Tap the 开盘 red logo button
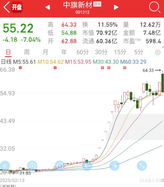Viewport: 164px width, 187px height. (17, 7)
